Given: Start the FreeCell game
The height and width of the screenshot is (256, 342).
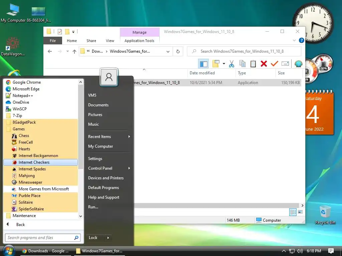Looking at the screenshot, I should 40,142.
